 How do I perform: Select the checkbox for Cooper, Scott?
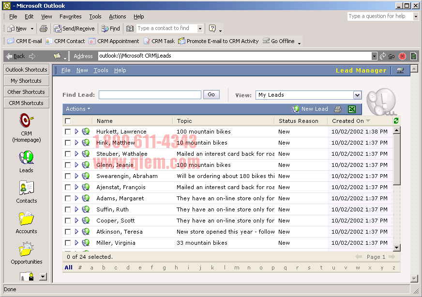[68, 221]
